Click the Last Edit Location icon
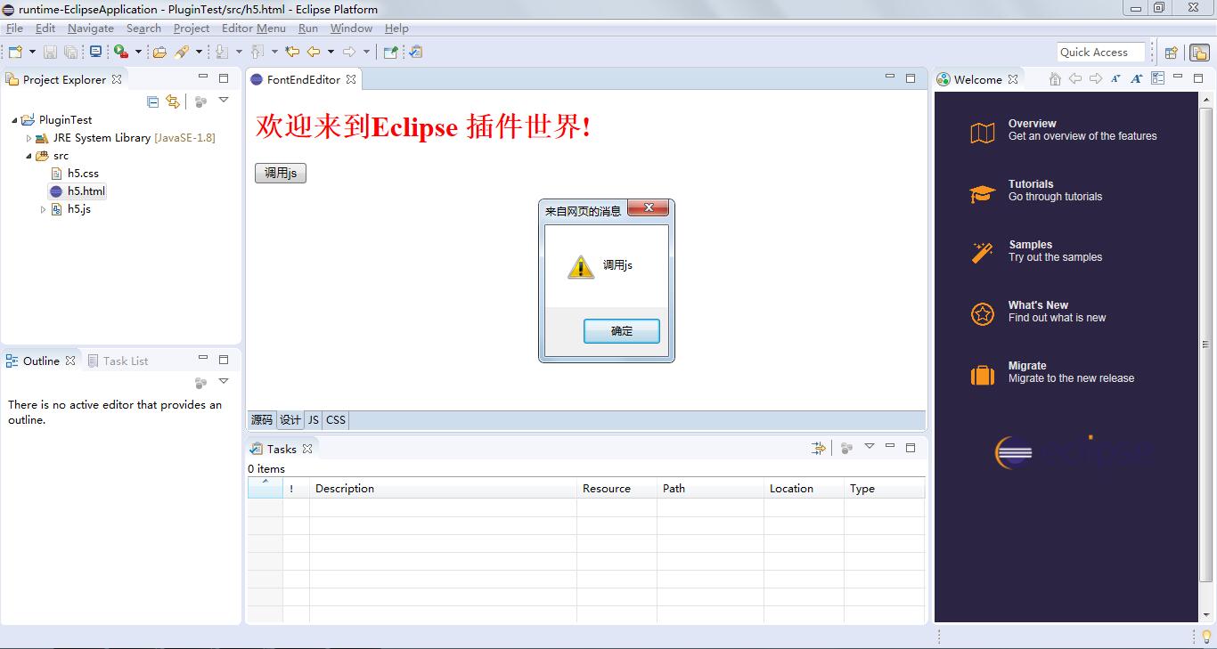Image resolution: width=1217 pixels, height=649 pixels. [x=292, y=52]
